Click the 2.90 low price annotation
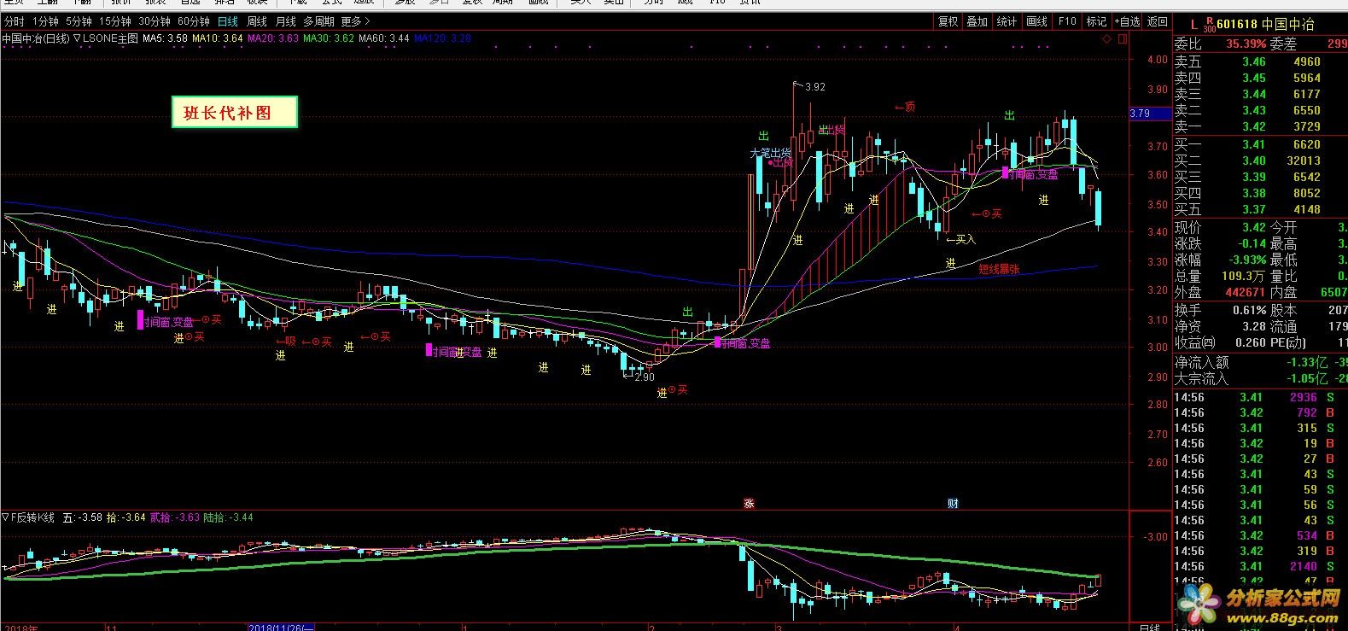 [x=644, y=377]
